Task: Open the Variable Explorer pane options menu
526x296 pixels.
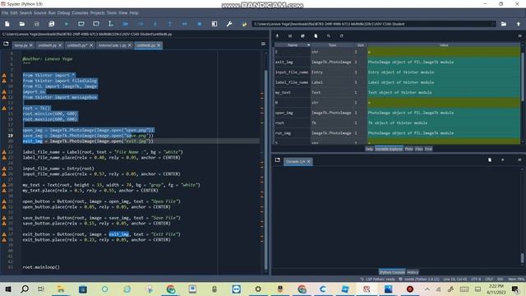Action: [x=519, y=36]
